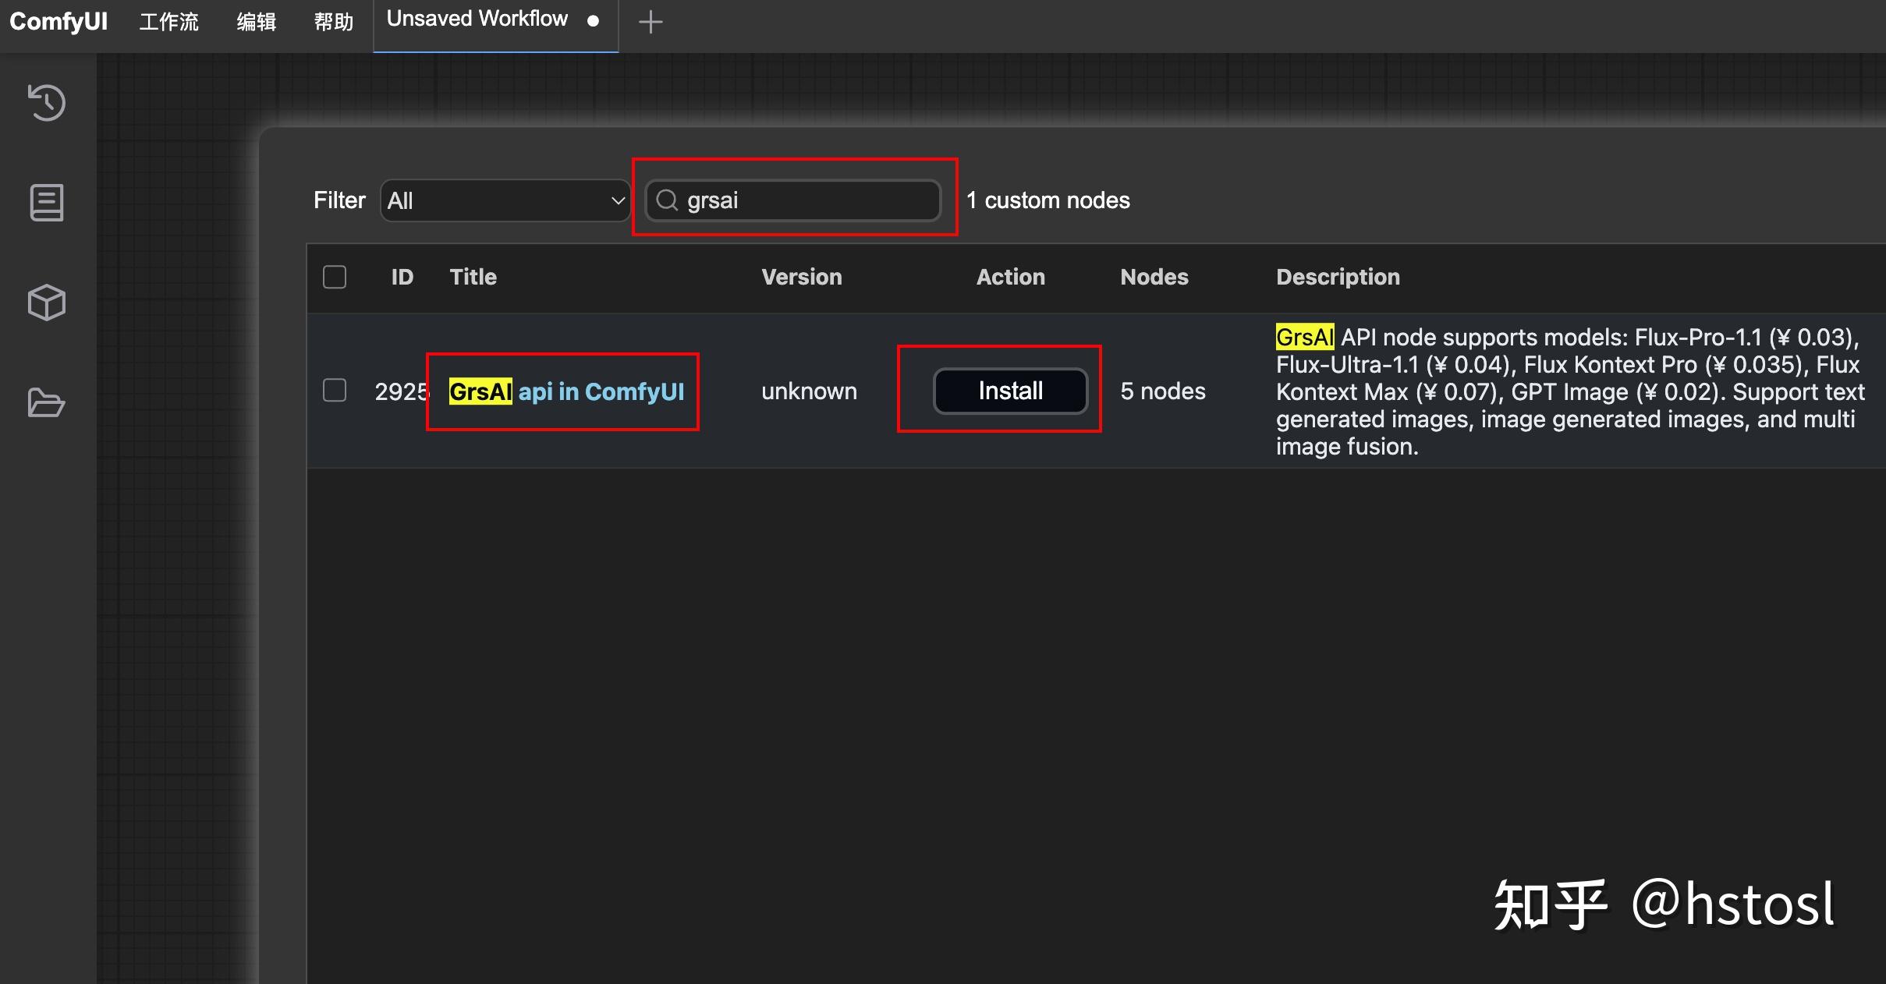1886x984 pixels.
Task: Click the ComfyUI logo
Action: click(58, 21)
